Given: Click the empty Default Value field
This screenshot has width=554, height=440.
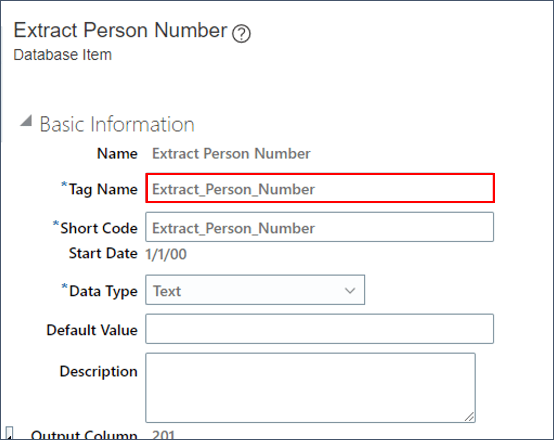Looking at the screenshot, I should click(x=320, y=329).
